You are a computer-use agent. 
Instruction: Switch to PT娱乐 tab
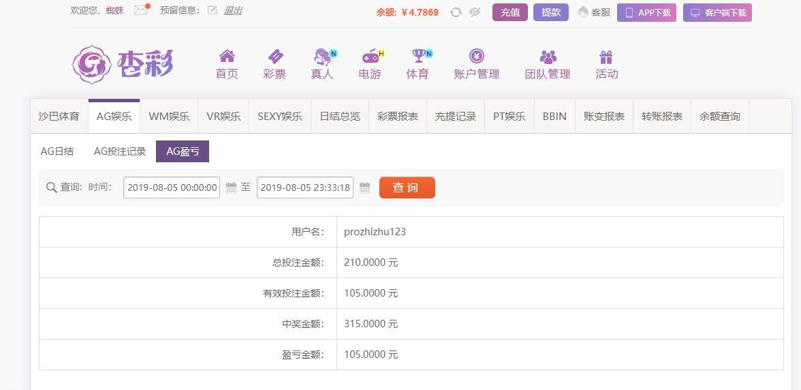click(x=509, y=116)
